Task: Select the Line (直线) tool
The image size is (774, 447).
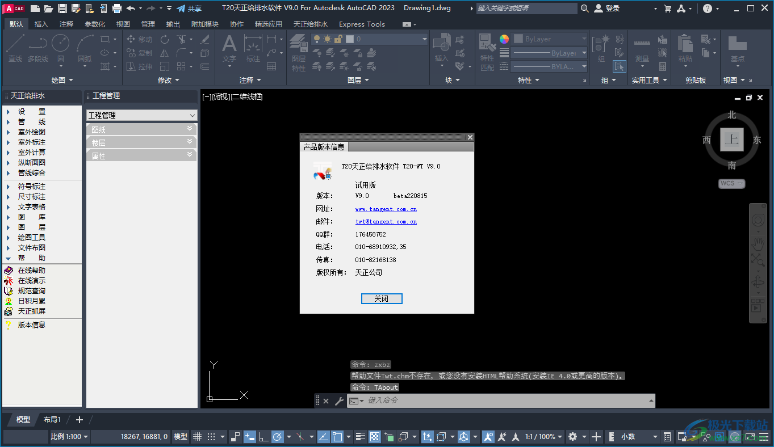Action: tap(15, 48)
